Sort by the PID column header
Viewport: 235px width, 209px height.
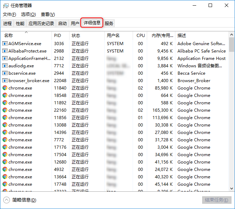(61, 35)
